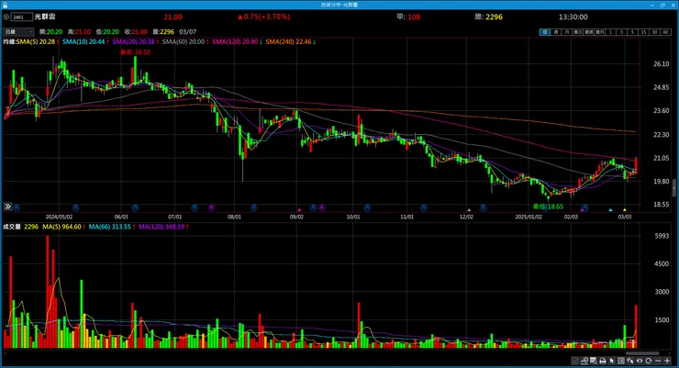Click the highest price 26.50 marker
679x368 pixels.
(136, 52)
